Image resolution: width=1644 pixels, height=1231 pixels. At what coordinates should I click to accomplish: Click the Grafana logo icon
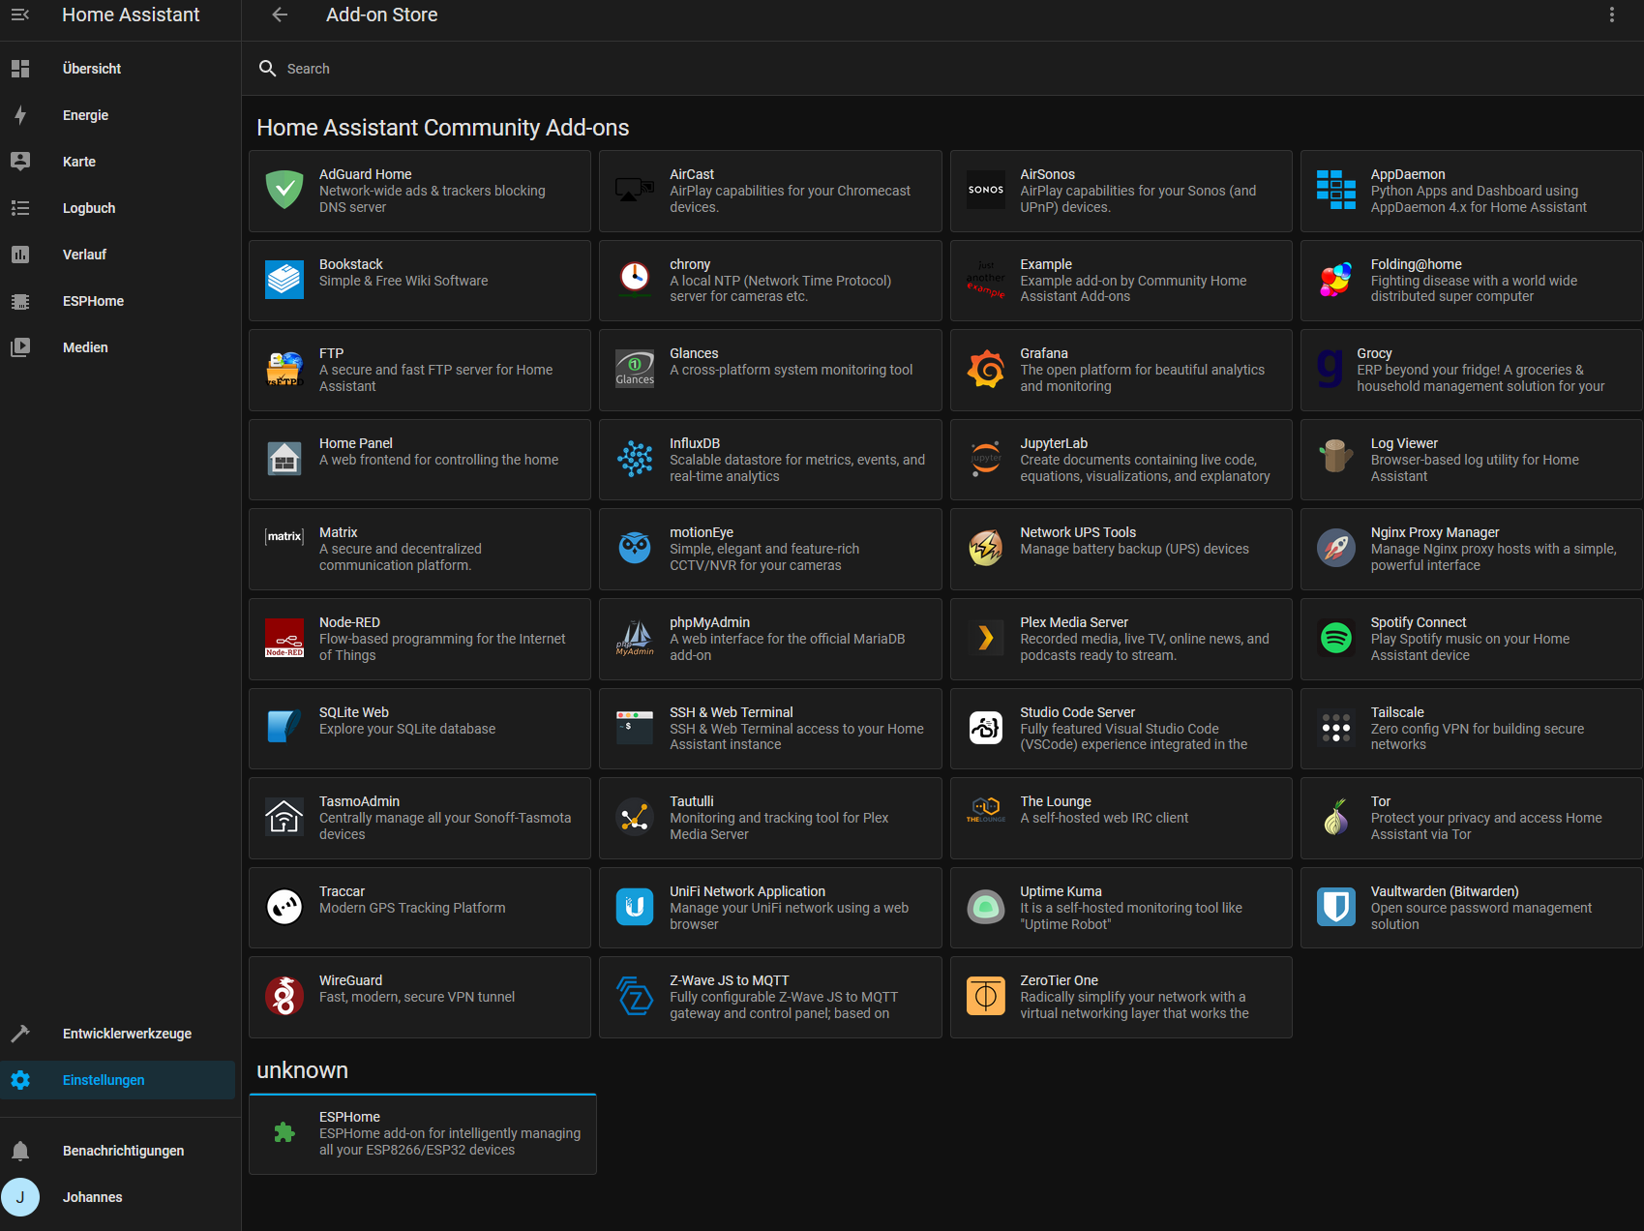click(985, 370)
